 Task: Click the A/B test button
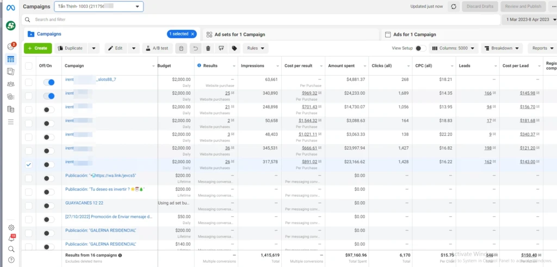(157, 48)
